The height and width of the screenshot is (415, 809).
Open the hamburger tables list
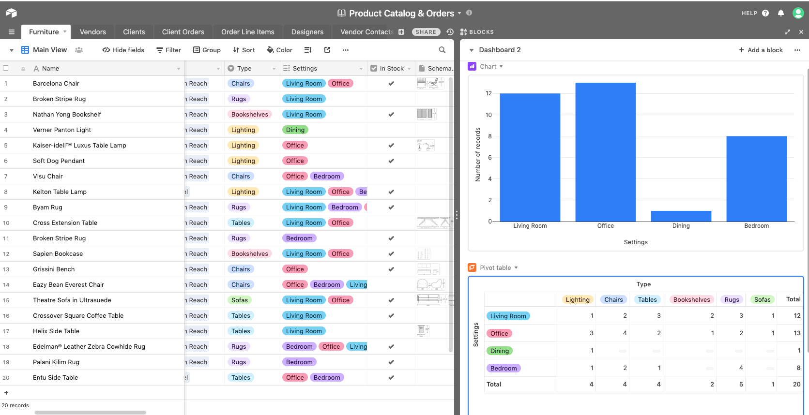pos(12,32)
